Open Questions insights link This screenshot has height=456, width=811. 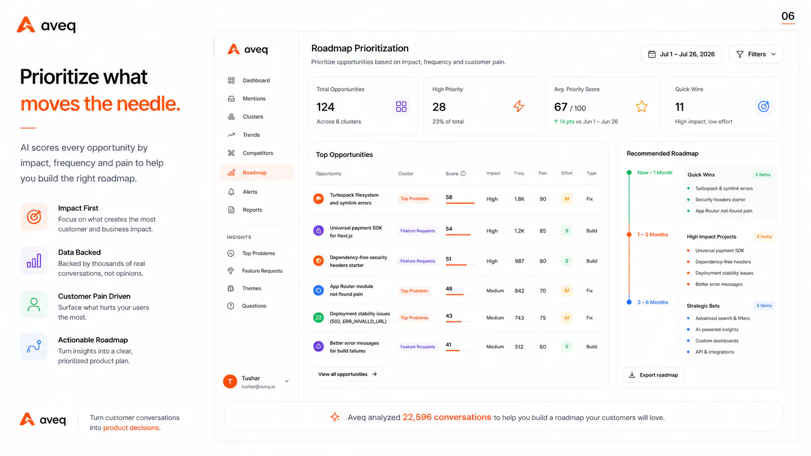pyautogui.click(x=254, y=306)
